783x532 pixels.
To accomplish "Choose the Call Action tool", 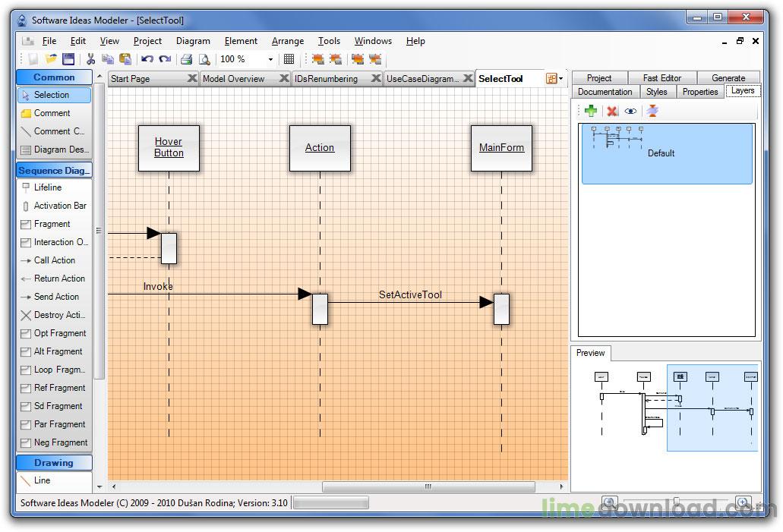I will tap(52, 260).
